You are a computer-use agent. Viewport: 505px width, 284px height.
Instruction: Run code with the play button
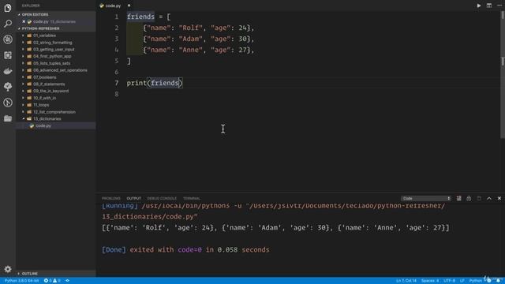(x=479, y=6)
